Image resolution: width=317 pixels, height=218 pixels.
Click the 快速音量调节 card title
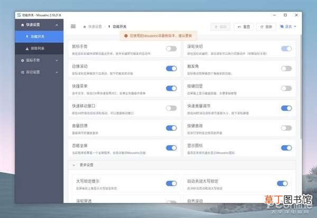[199, 106]
